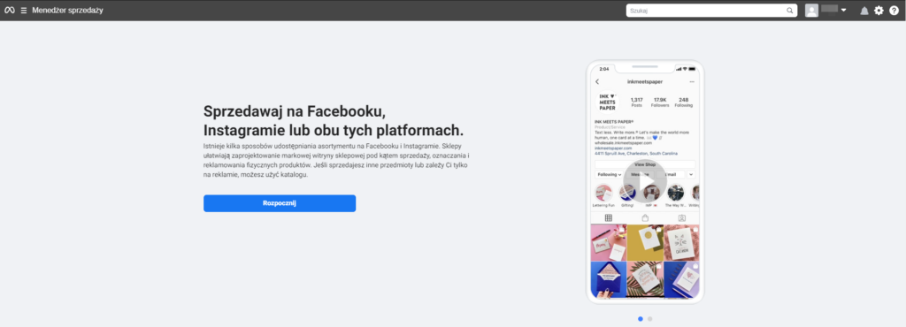Click the tagged photos tab in phone preview
This screenshot has width=906, height=327.
point(682,217)
